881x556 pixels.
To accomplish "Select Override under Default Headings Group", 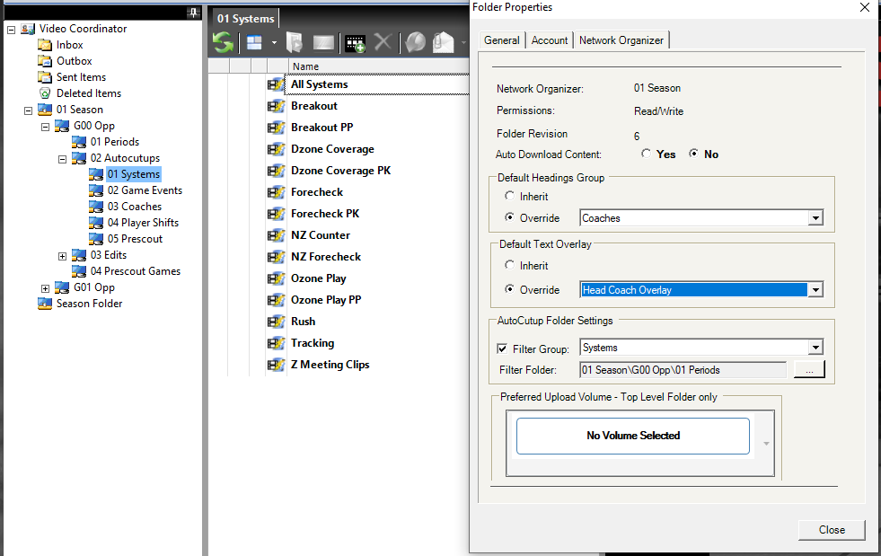I will tap(509, 217).
